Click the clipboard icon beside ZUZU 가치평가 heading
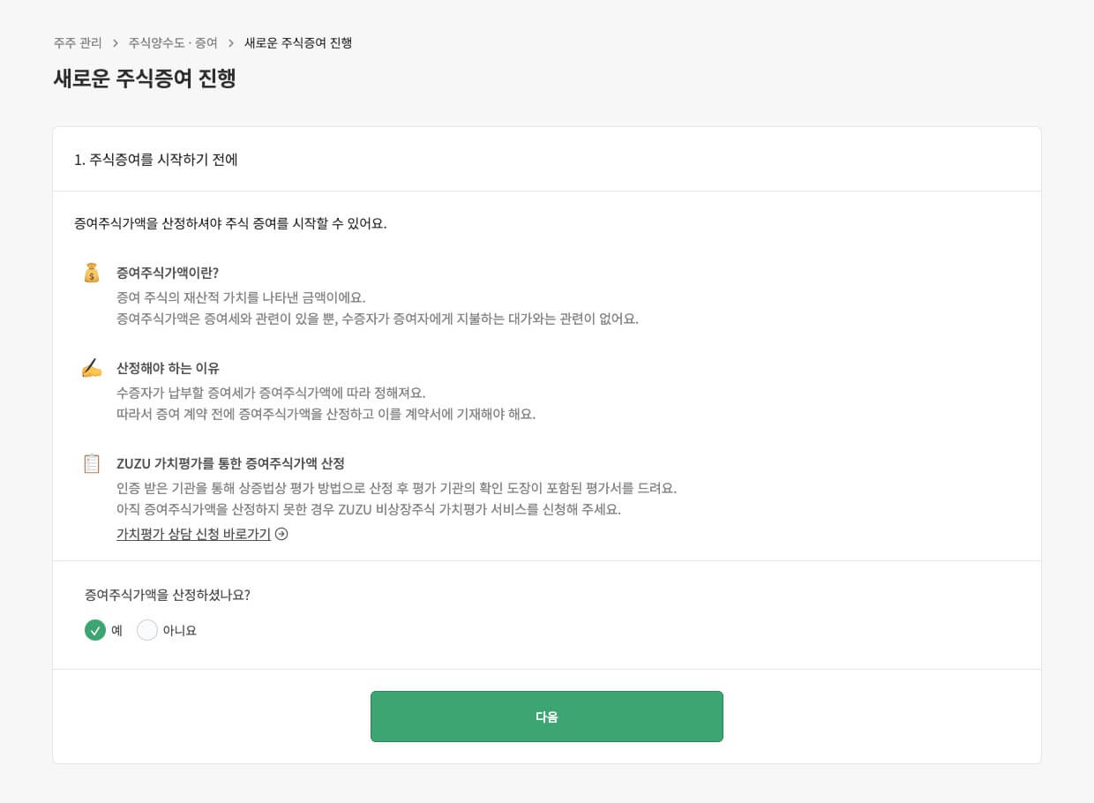This screenshot has height=803, width=1094. [x=92, y=463]
